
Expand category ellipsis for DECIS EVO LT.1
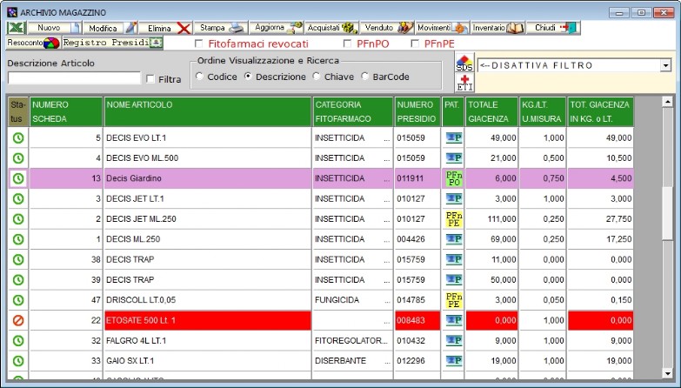(387, 138)
